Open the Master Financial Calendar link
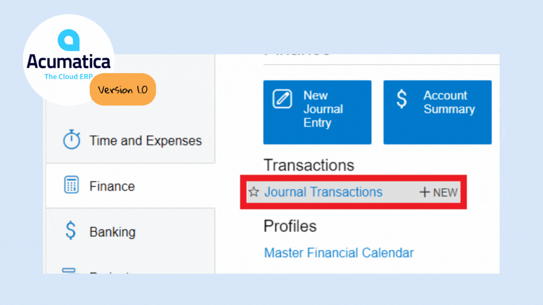The width and height of the screenshot is (543, 305). tap(339, 253)
